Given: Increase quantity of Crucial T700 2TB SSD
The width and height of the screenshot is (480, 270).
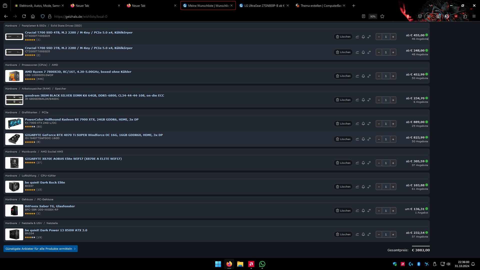Looking at the screenshot, I should [x=393, y=52].
